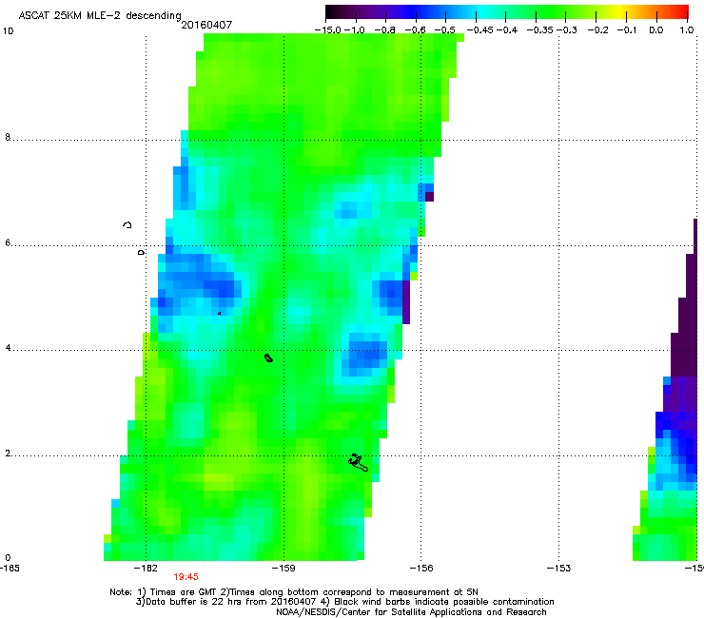
Task: Click the dark purple end of the colorbar
Action: coord(332,12)
